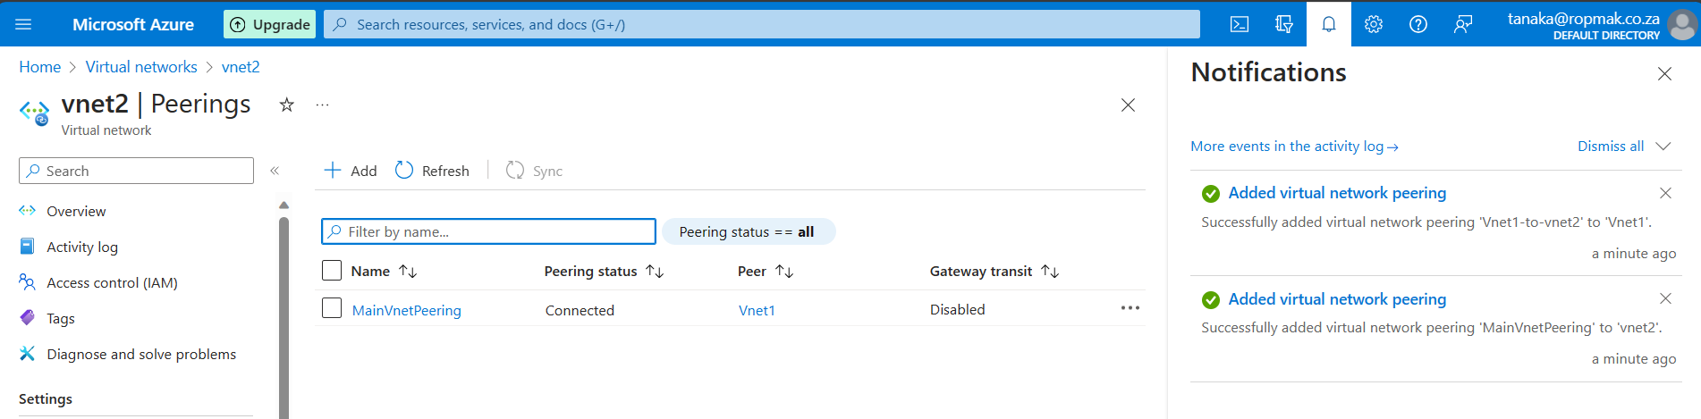Open the portal hamburger menu

[23, 24]
